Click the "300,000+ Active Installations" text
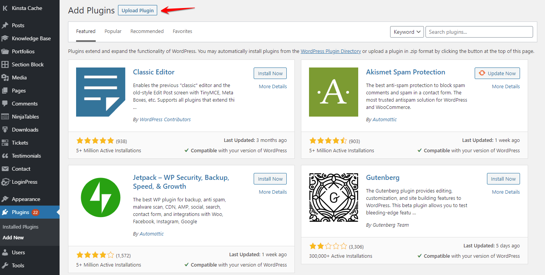The width and height of the screenshot is (545, 275). 341,256
